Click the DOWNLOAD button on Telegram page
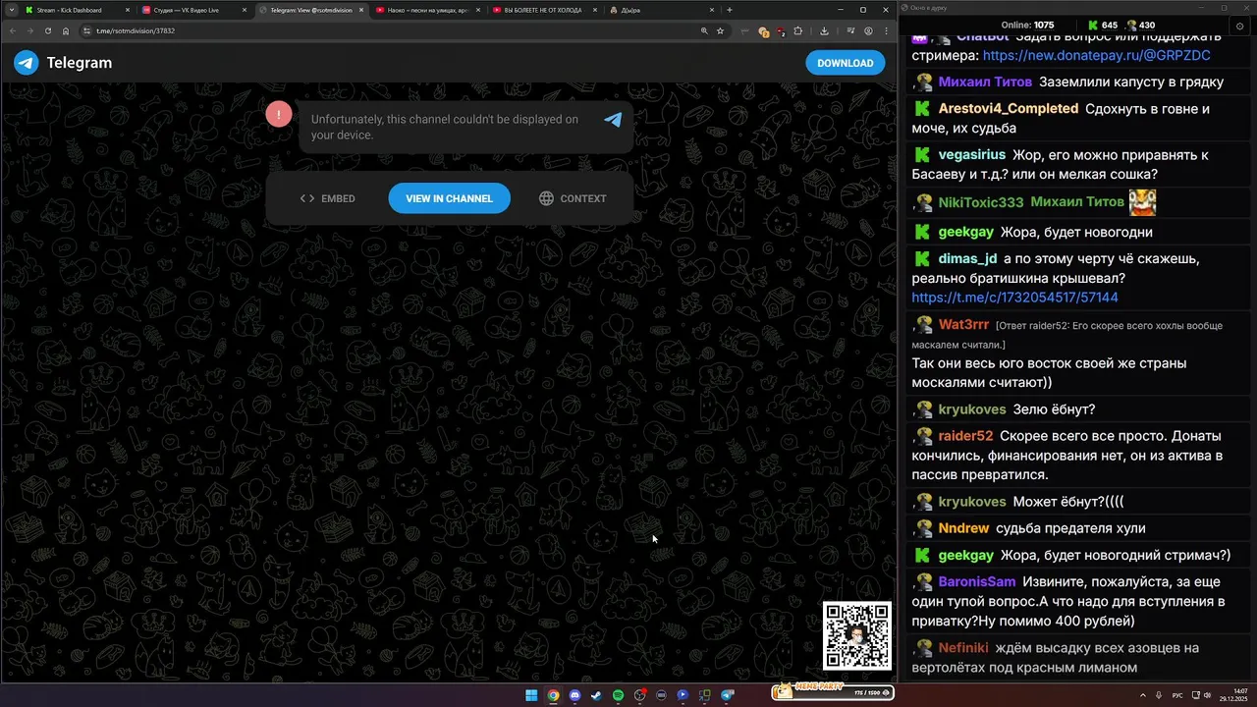The height and width of the screenshot is (707, 1257). click(846, 63)
